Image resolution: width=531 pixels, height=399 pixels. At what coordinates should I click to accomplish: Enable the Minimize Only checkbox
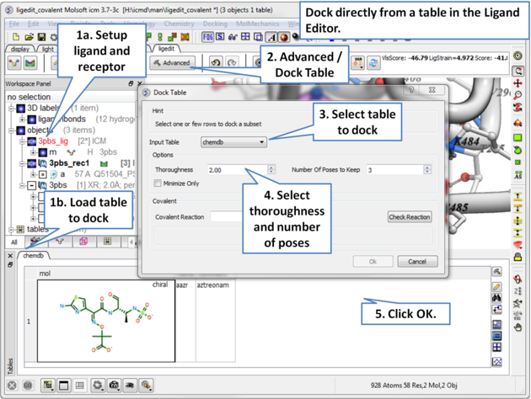pyautogui.click(x=158, y=184)
